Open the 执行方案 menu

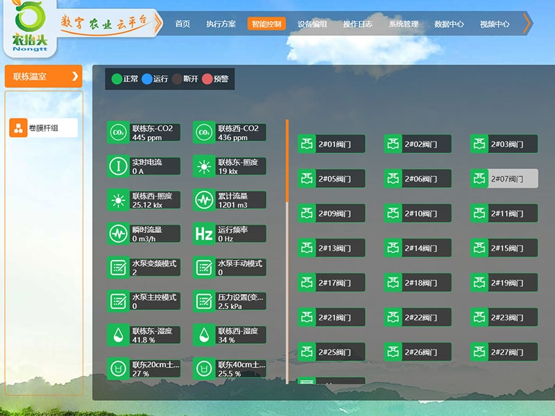pos(221,24)
